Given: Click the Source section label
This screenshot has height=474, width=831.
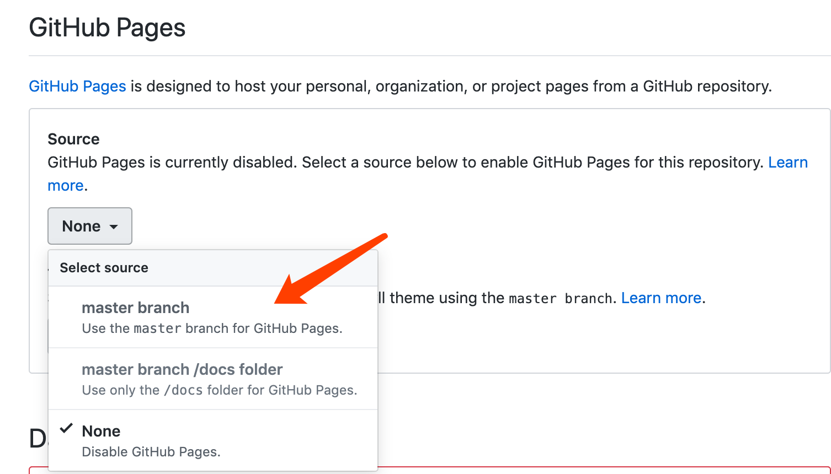Looking at the screenshot, I should pyautogui.click(x=73, y=139).
